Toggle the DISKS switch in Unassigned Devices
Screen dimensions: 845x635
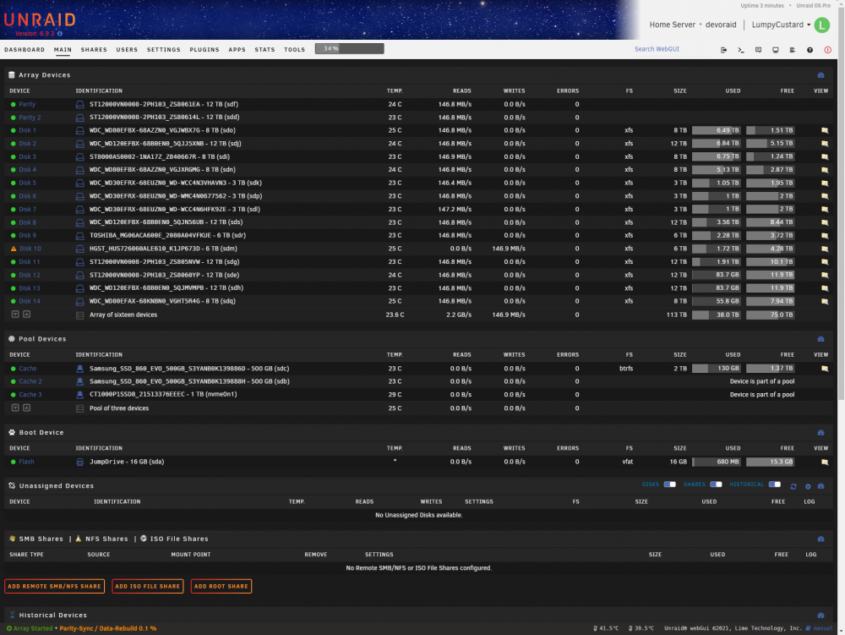[670, 484]
